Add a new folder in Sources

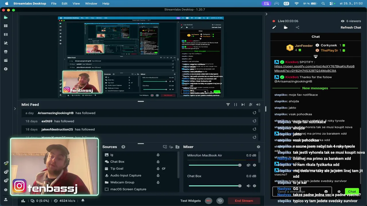177,147
